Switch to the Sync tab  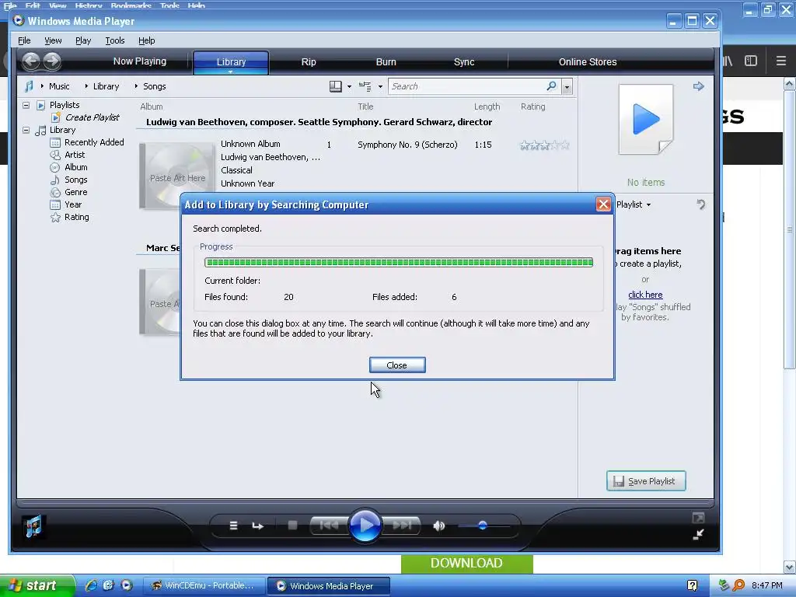pos(464,62)
